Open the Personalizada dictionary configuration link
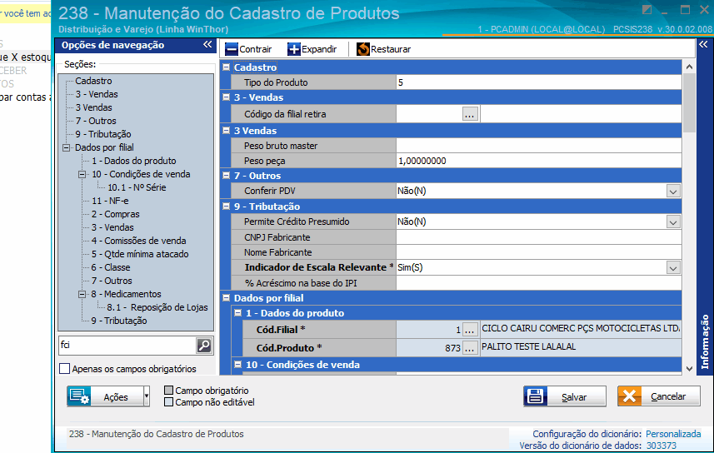This screenshot has height=453, width=714. (673, 434)
